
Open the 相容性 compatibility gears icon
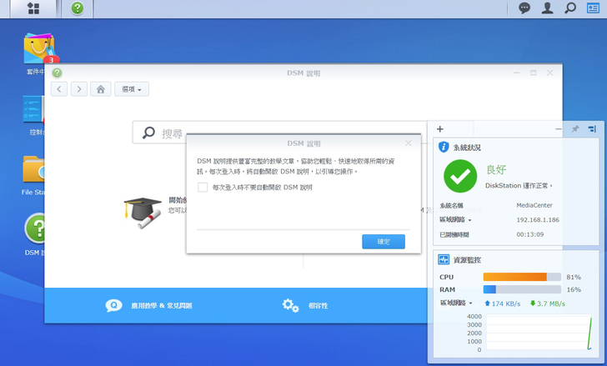point(290,305)
